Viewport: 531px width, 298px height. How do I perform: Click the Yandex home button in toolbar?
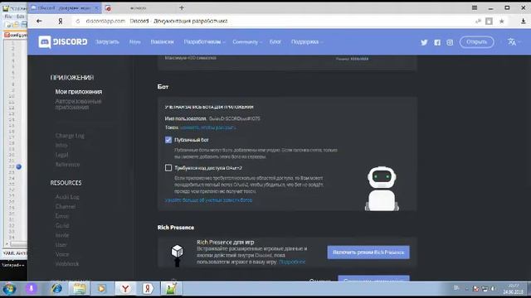pos(61,21)
